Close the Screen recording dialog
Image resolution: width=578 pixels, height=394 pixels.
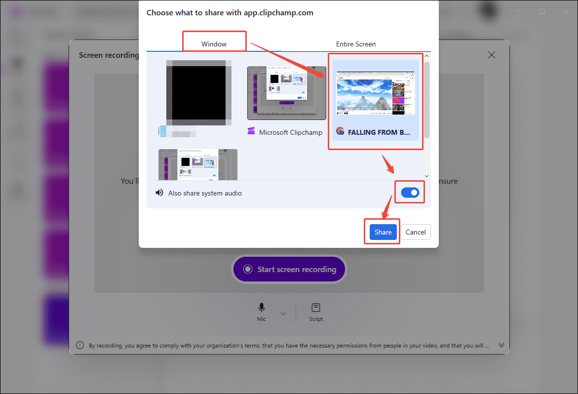point(491,55)
